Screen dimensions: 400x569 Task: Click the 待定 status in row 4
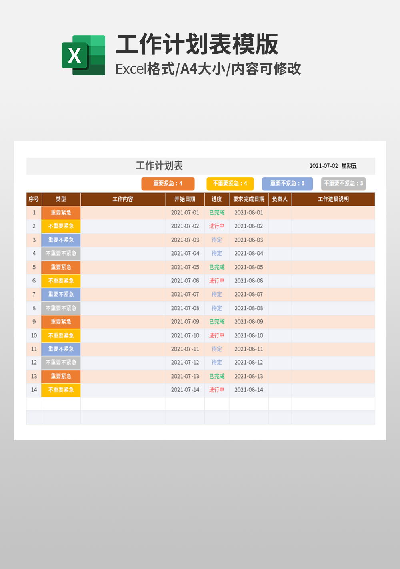217,254
